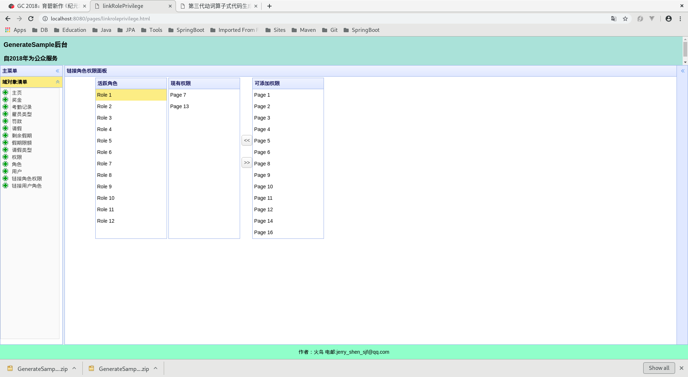Select Page 13 in 现有权限 list
688x377 pixels.
tap(204, 106)
